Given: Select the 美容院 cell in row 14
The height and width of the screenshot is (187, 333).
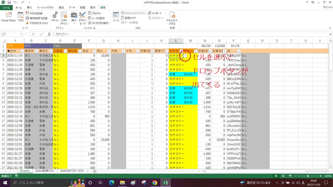Looking at the screenshot, I should pos(46,107).
